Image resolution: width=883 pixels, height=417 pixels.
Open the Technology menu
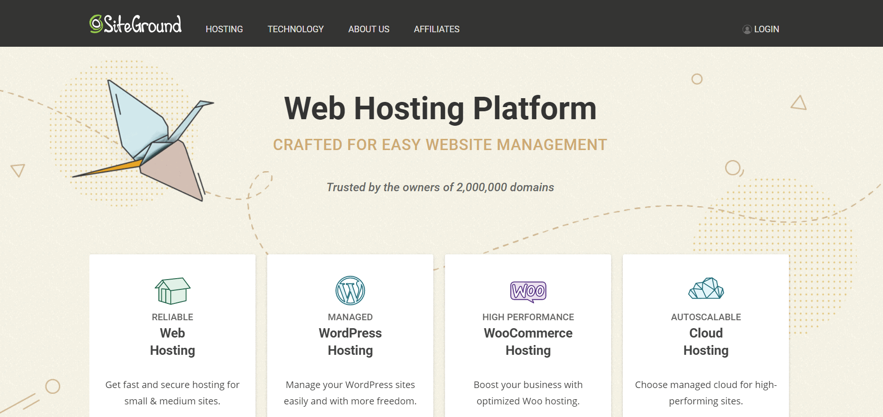(295, 29)
